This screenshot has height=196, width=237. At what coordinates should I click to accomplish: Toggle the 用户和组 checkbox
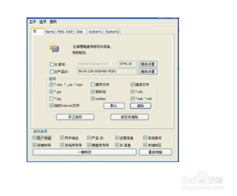[x=35, y=138]
